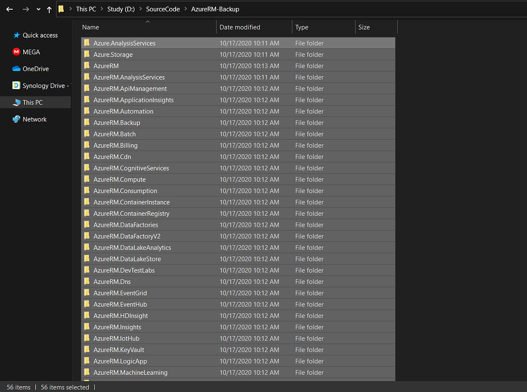Click the Type column header
Viewport: 527px width, 392px height.
[302, 27]
